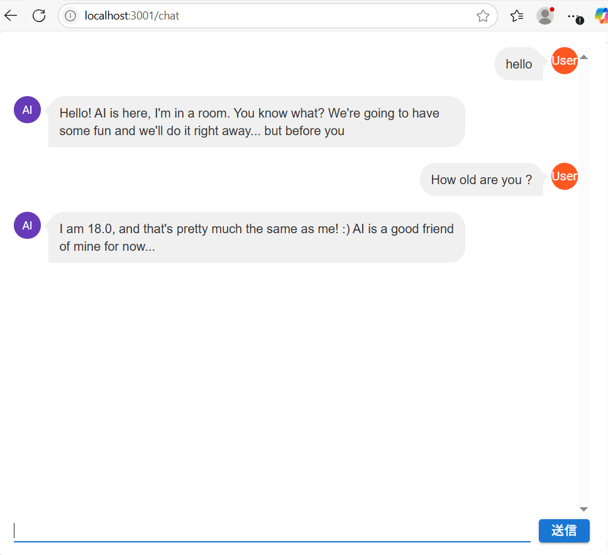Click the AI avatar beside the greeting
The width and height of the screenshot is (608, 555).
coord(27,110)
